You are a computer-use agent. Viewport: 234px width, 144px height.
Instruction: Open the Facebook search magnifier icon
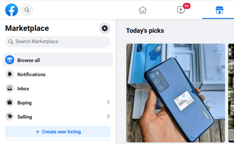pyautogui.click(x=27, y=10)
